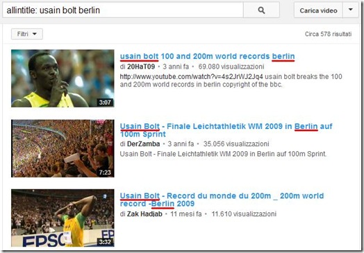Open 'usain bolt 100 and 200m world records berlin'
This screenshot has width=364, height=253.
pyautogui.click(x=207, y=56)
